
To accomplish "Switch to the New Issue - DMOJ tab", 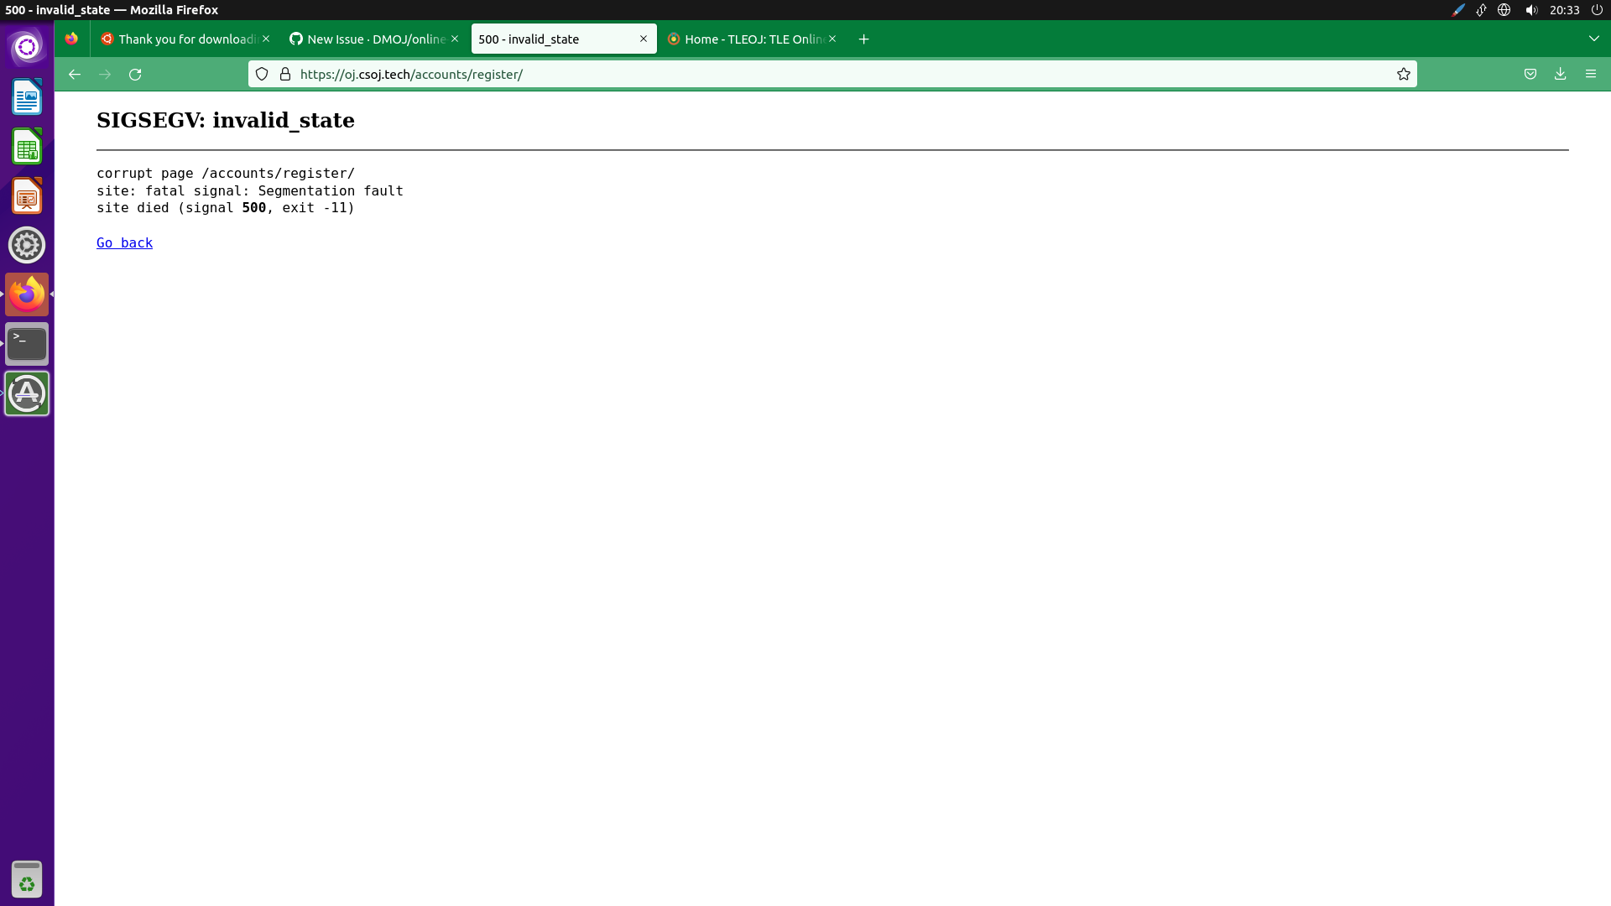I will (x=369, y=39).
